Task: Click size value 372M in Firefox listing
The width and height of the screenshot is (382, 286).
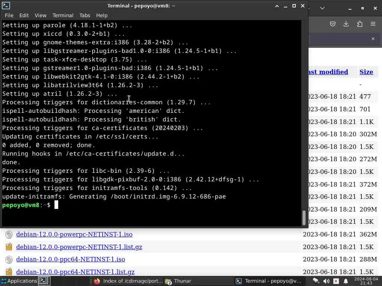Action: [368, 184]
